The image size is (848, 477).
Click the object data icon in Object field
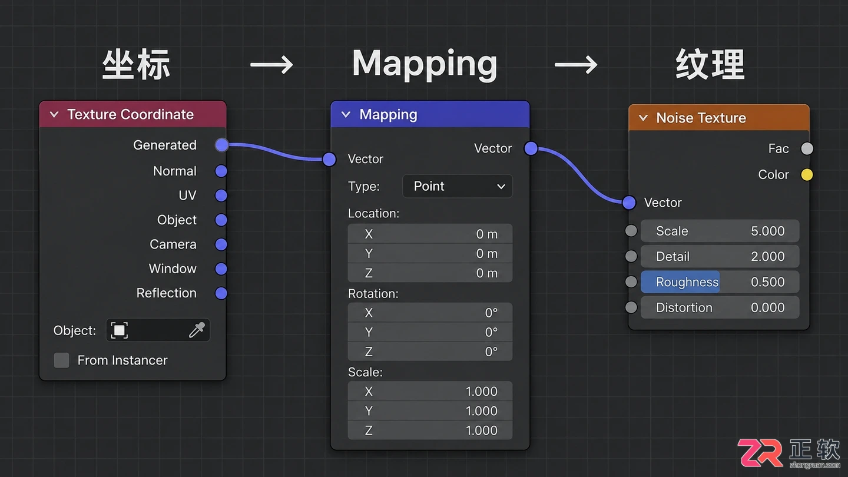tap(119, 330)
